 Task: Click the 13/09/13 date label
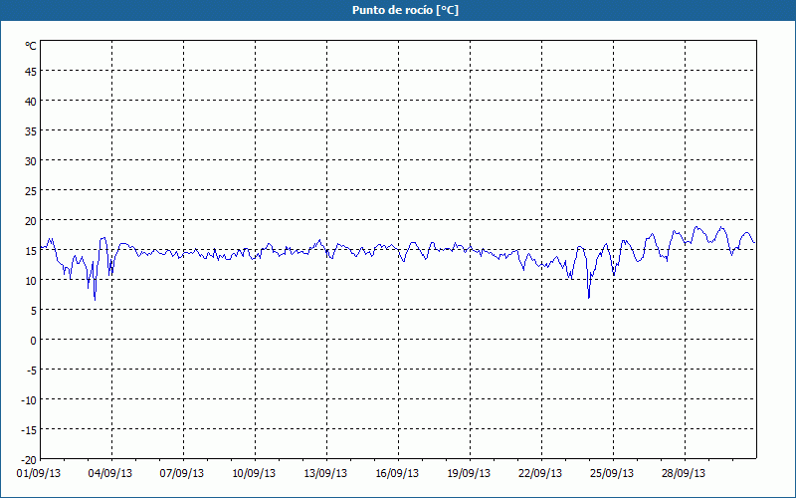tap(325, 474)
